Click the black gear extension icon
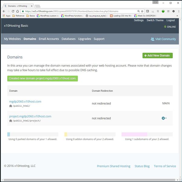The width and height of the screenshot is (182, 182). pos(174,11)
